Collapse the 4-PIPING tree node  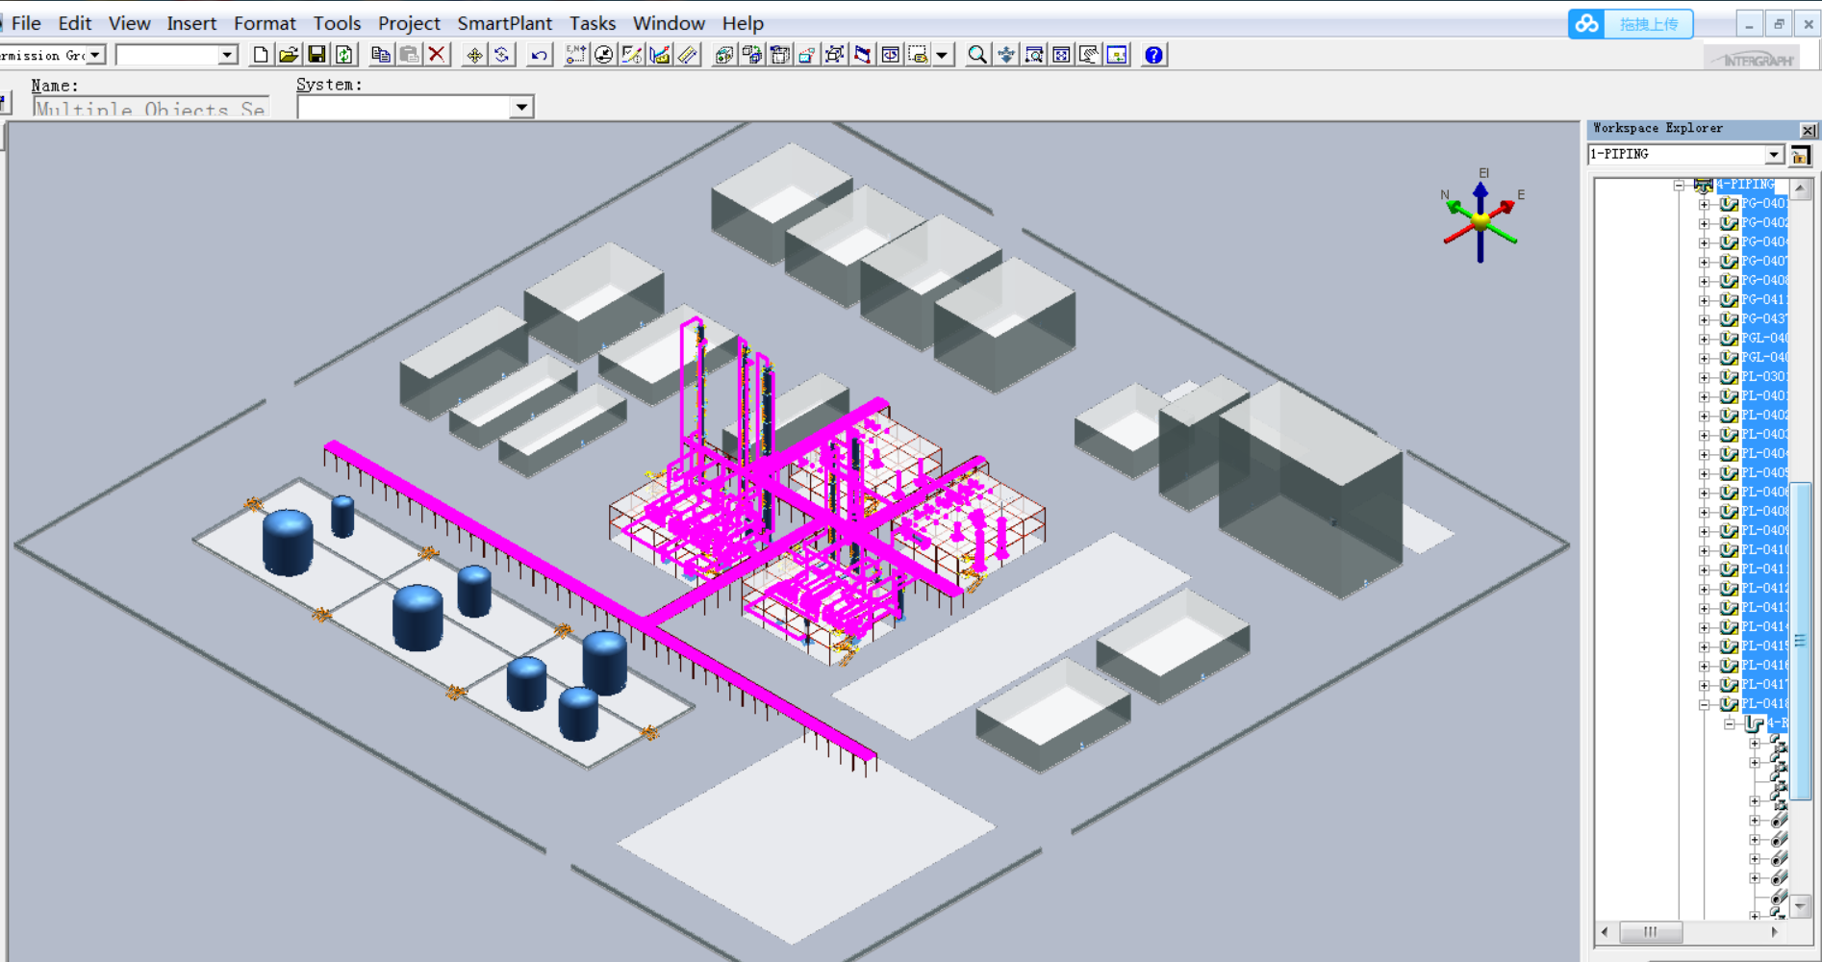[1680, 185]
